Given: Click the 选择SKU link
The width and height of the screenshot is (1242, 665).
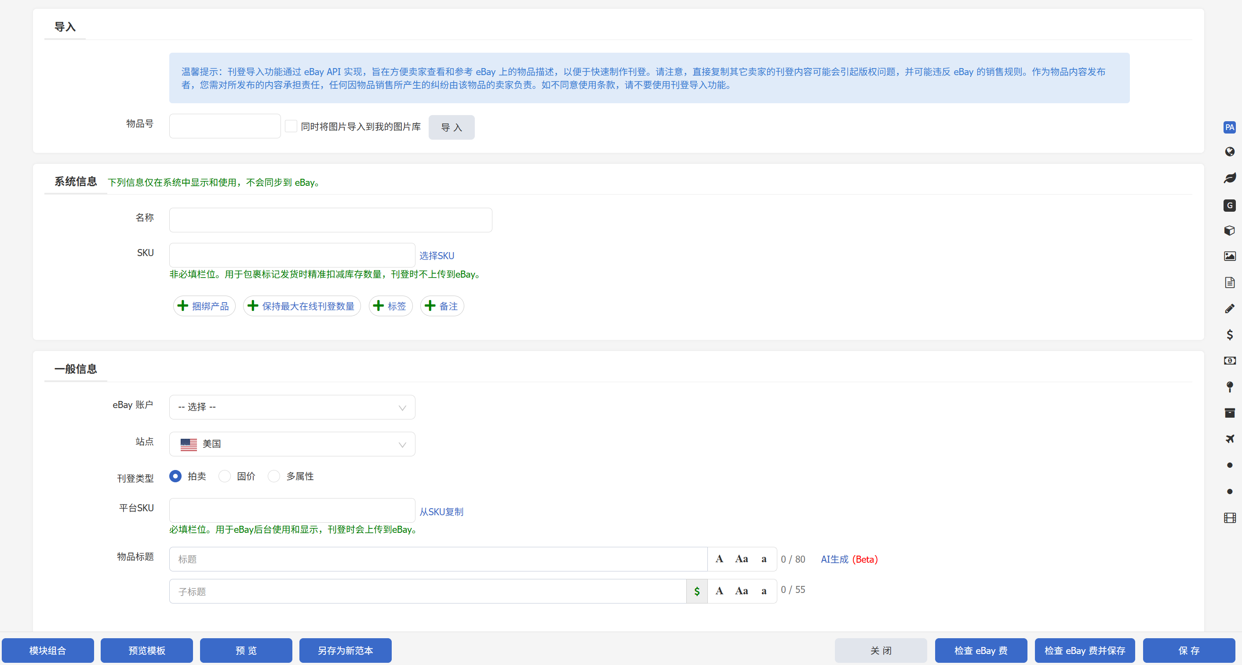Looking at the screenshot, I should click(436, 256).
